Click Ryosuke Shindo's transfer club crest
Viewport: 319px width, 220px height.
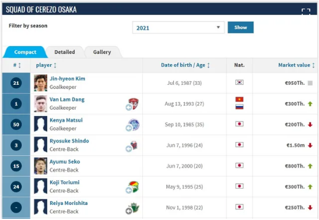point(134,145)
